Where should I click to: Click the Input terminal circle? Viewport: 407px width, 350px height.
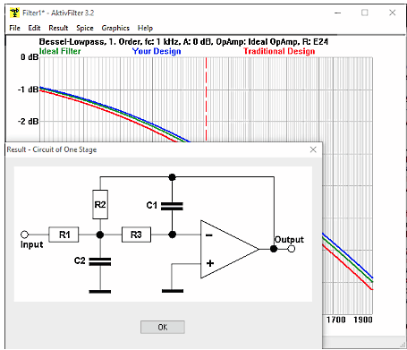pyautogui.click(x=24, y=235)
